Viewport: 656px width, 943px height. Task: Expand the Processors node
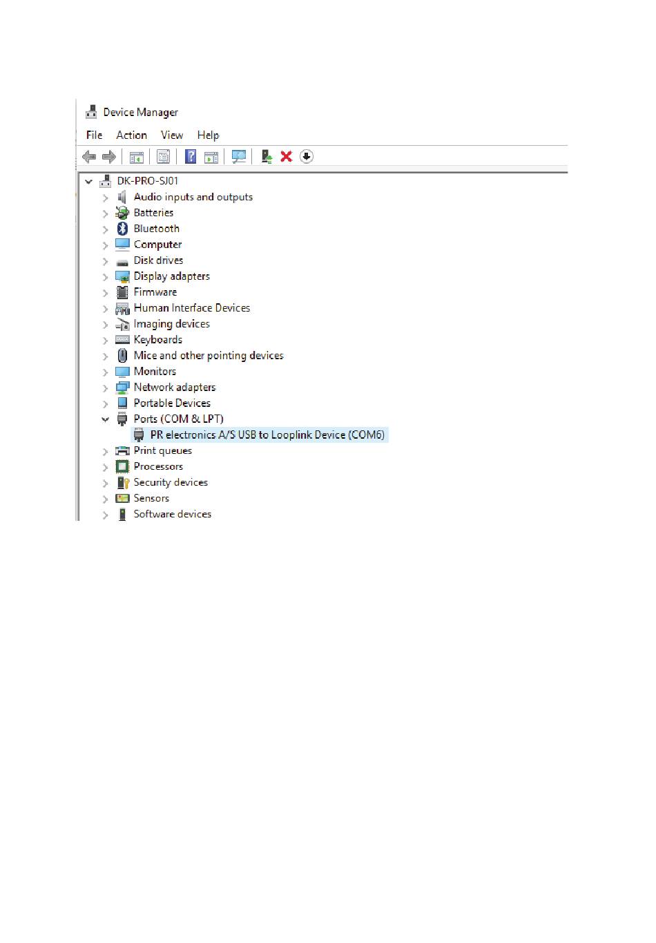pos(105,468)
